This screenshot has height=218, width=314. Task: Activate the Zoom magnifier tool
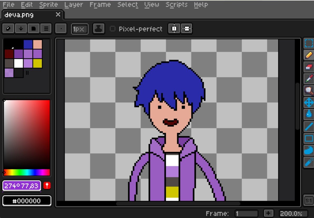[x=308, y=90]
